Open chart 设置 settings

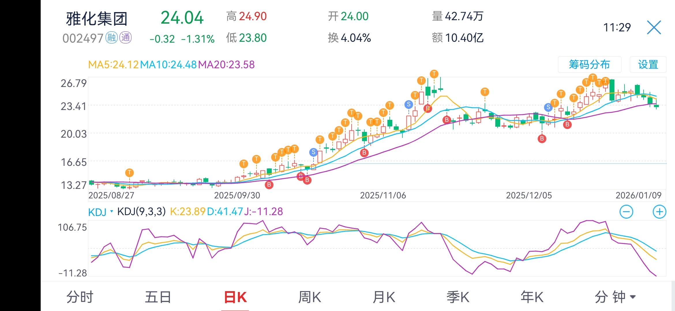point(648,65)
